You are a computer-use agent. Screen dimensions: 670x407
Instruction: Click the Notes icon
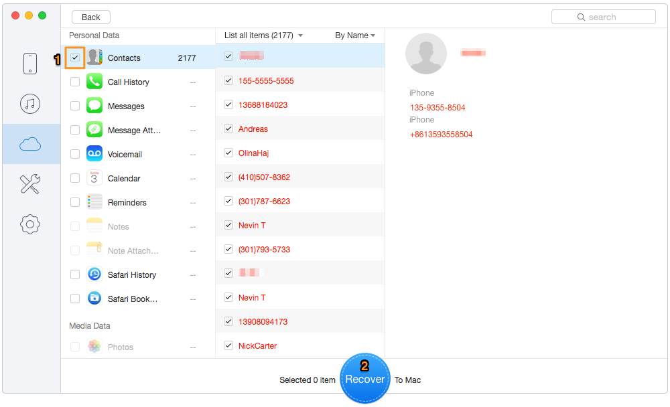pos(94,226)
